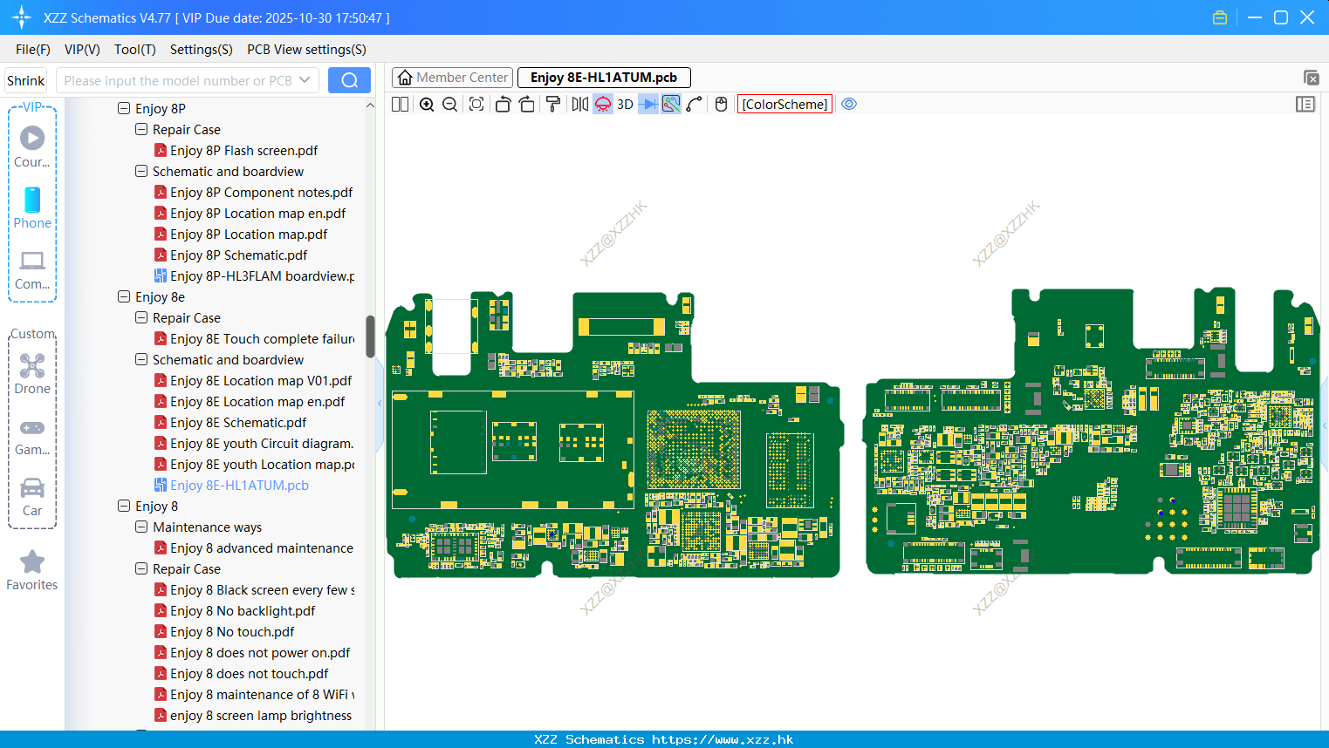Image resolution: width=1329 pixels, height=748 pixels.
Task: Click the tree panel scrollbar thumb
Action: coord(370,337)
